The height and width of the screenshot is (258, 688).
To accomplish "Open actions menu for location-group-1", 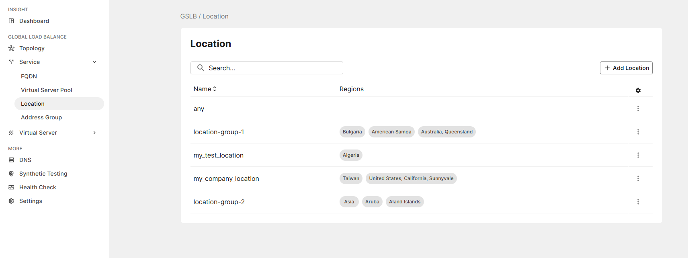I will (638, 132).
